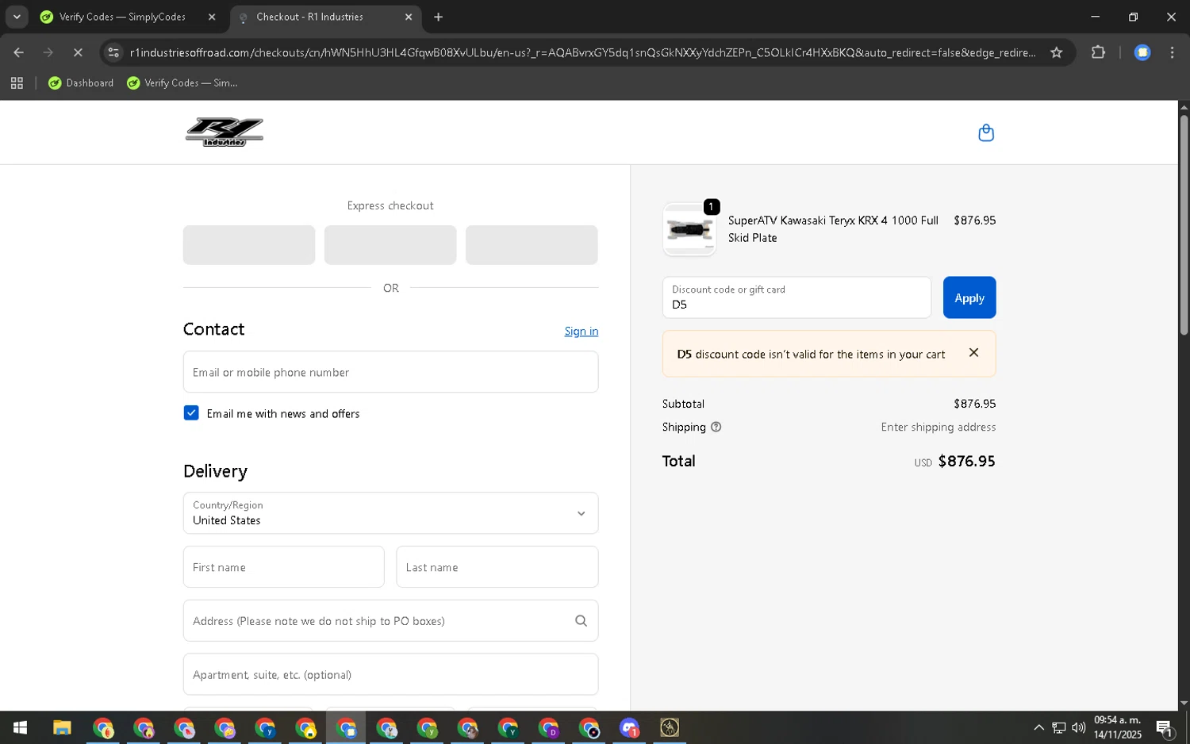
Task: Open the network icon in system tray
Action: pyautogui.click(x=1058, y=727)
